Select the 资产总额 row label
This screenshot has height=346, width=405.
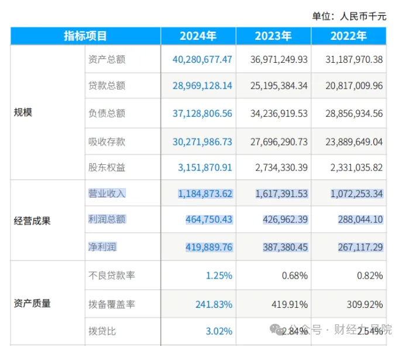pyautogui.click(x=107, y=59)
